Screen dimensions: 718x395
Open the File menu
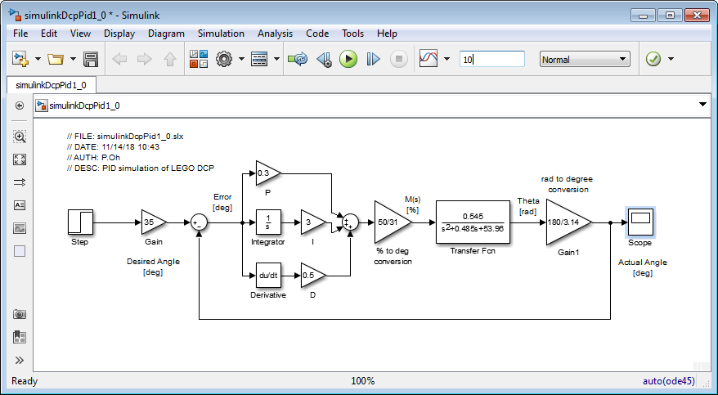tap(20, 34)
